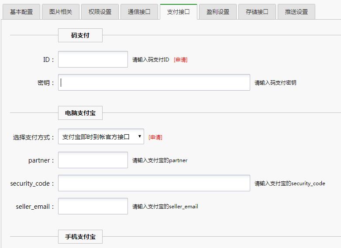The image size is (341, 248).
Task: Click the 手机支付宝 section heading
Action: coord(80,237)
